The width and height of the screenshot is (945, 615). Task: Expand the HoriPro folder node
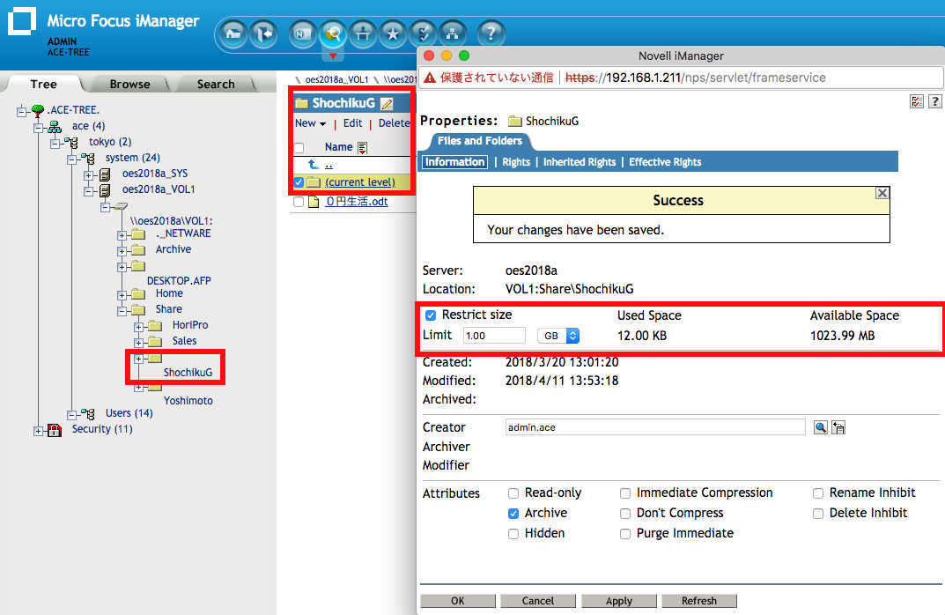pos(138,327)
